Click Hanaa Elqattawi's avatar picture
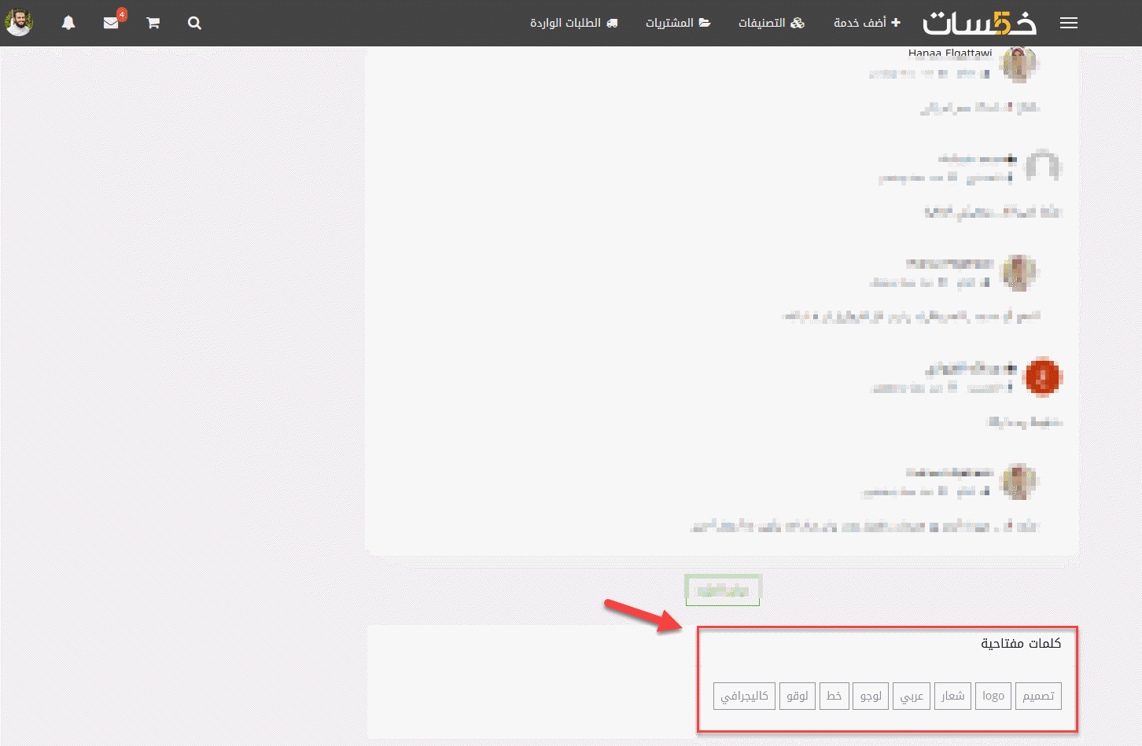 (x=1019, y=64)
